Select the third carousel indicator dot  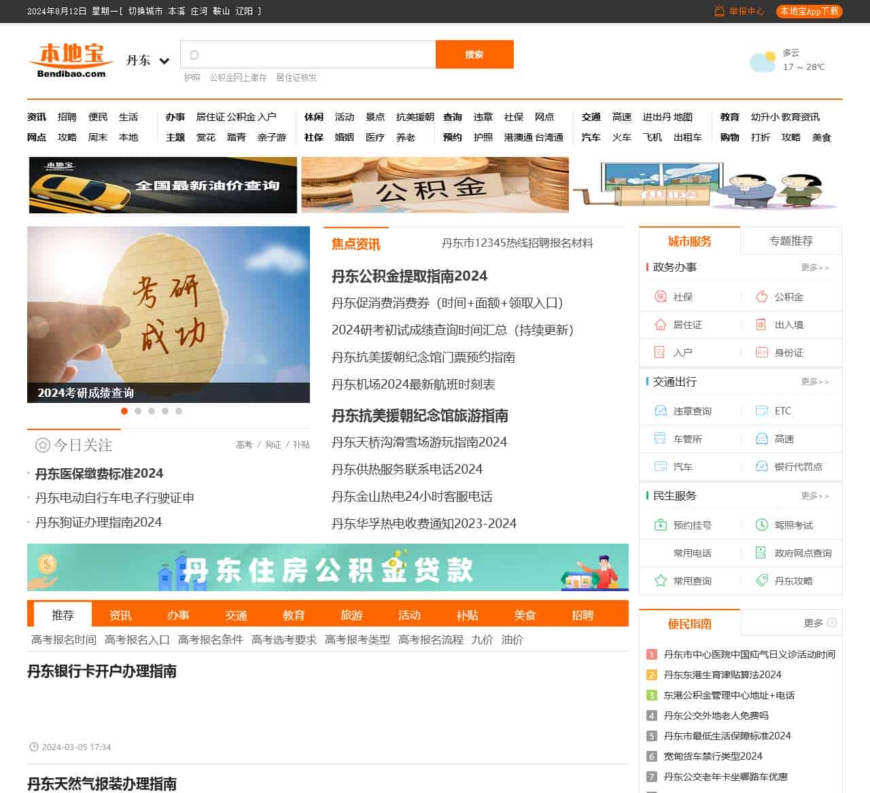point(152,411)
